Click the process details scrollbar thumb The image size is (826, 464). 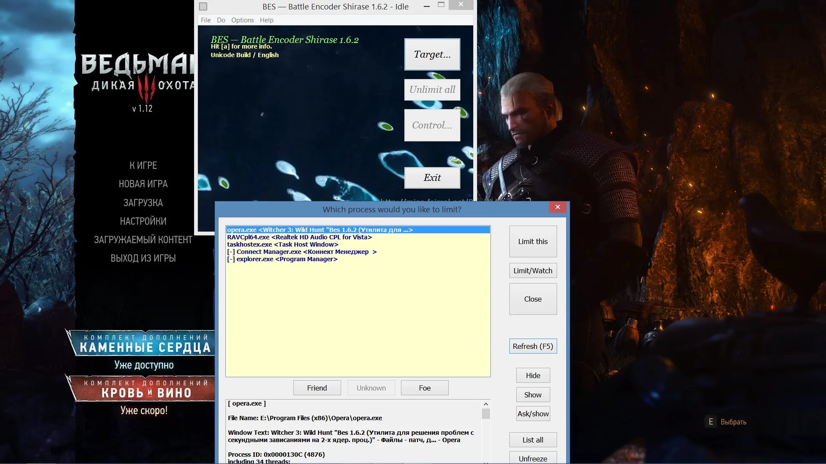point(486,414)
